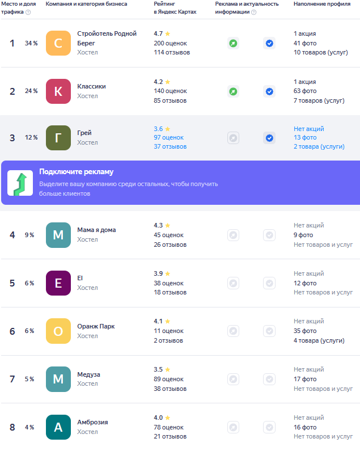
Task: Click '41 фото' text
Action: [305, 44]
